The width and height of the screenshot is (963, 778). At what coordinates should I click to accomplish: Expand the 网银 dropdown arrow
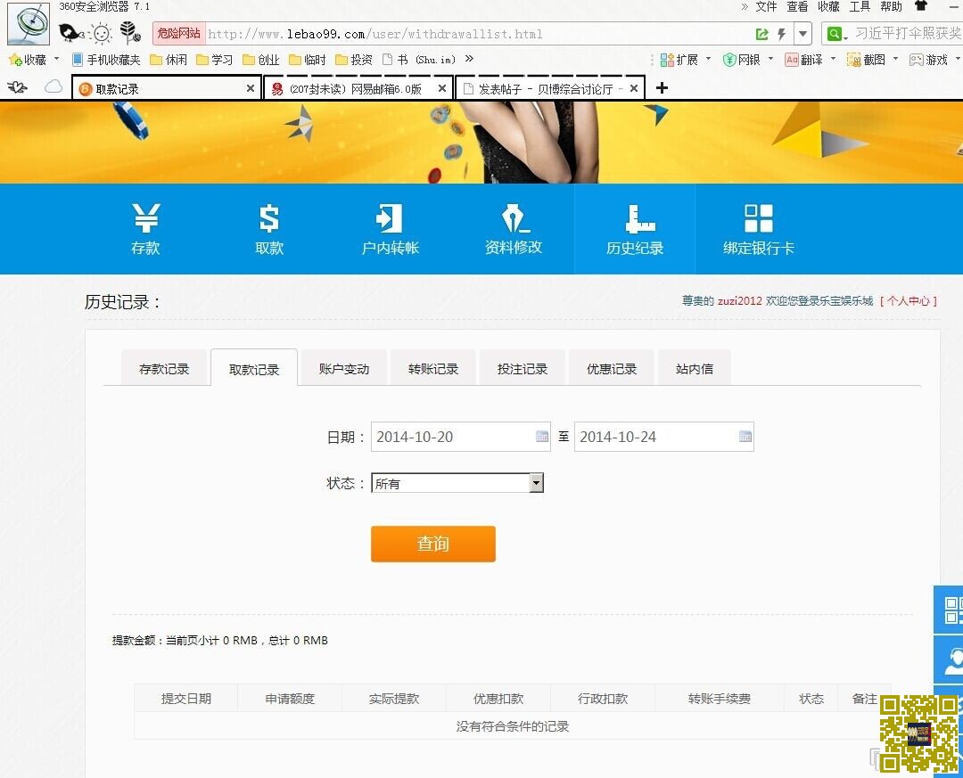point(770,59)
